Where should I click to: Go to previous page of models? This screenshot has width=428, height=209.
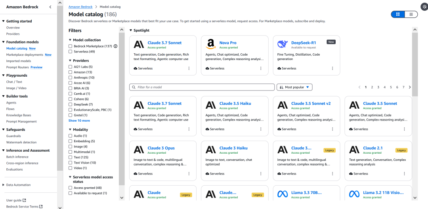[x=359, y=87]
